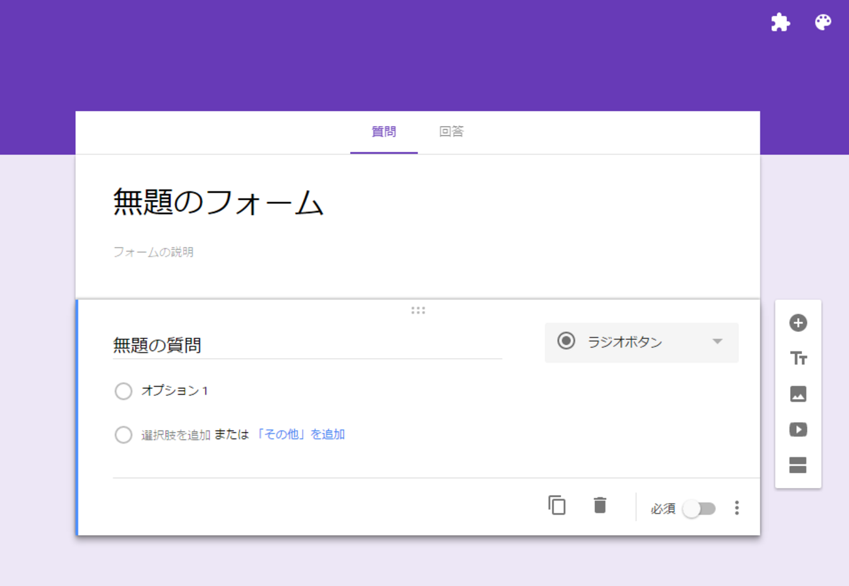Image resolution: width=849 pixels, height=586 pixels.
Task: Add a section using the section icon
Action: [x=798, y=465]
